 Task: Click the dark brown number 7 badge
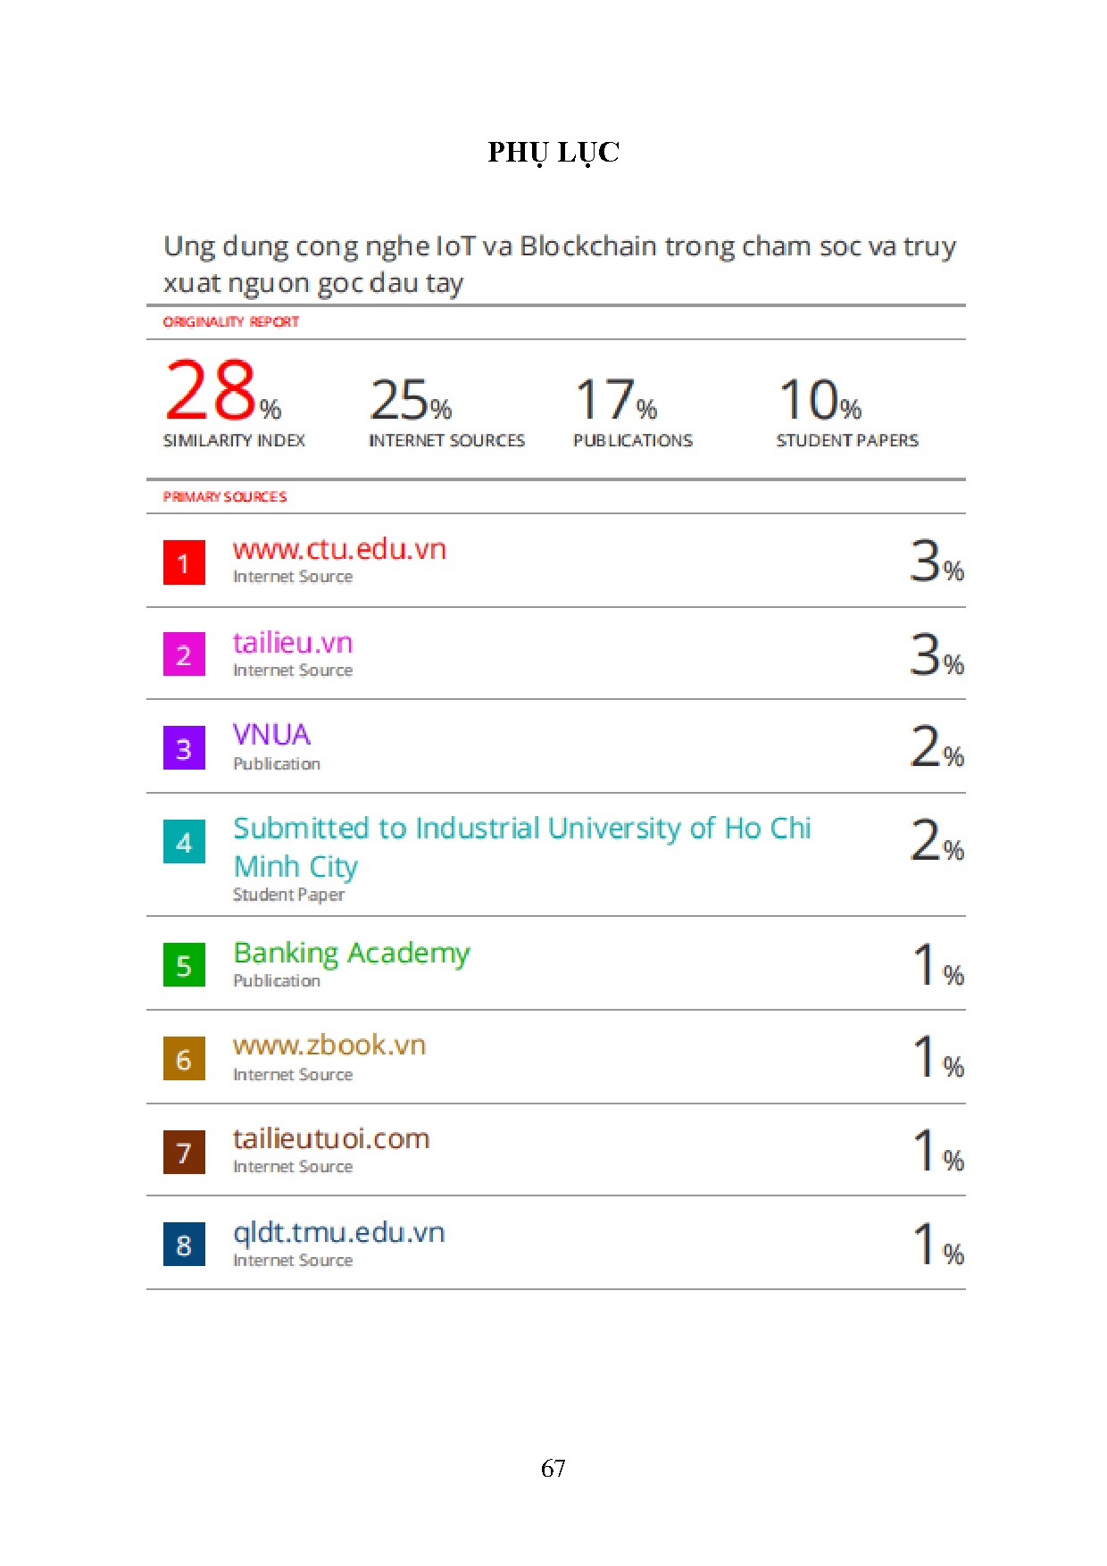[184, 1152]
